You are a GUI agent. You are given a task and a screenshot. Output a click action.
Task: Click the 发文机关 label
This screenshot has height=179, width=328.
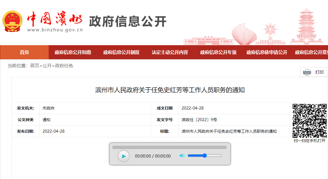tap(26, 108)
